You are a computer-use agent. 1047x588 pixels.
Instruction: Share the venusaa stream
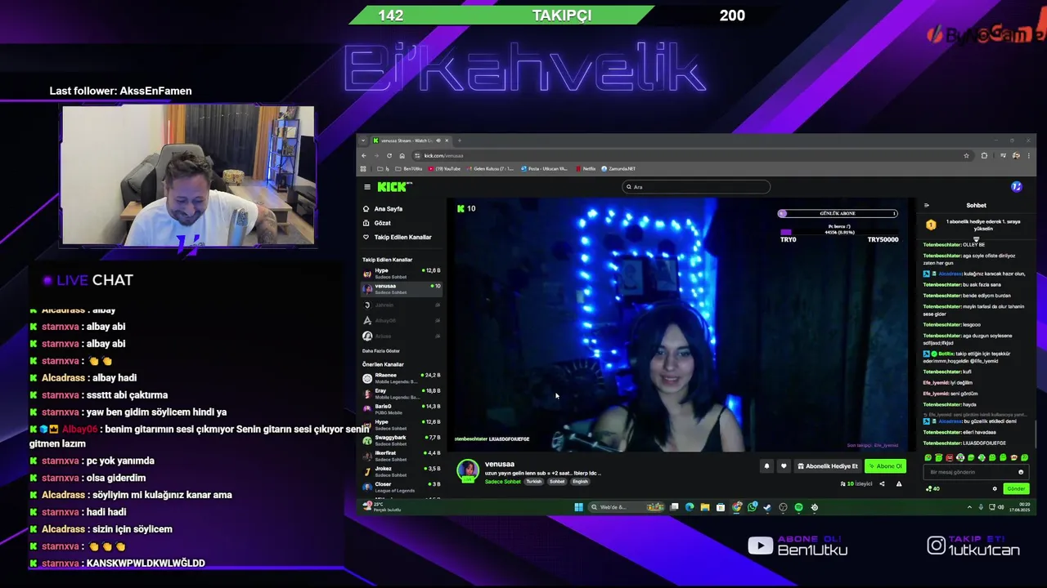(882, 483)
